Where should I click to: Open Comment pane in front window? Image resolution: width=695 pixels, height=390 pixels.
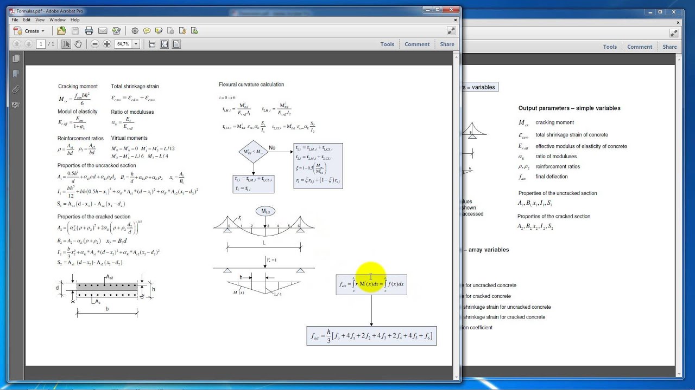417,44
